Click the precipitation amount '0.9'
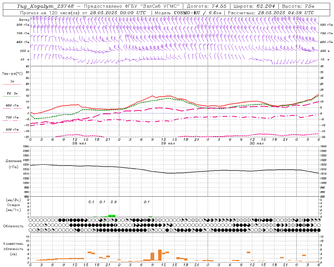The image size is (334, 267). coord(114,202)
